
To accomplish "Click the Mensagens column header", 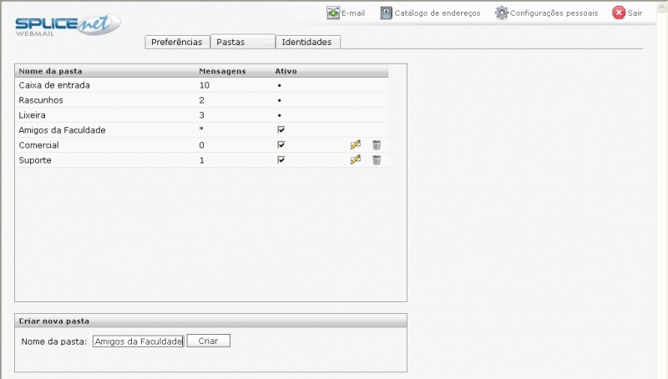I will click(222, 71).
